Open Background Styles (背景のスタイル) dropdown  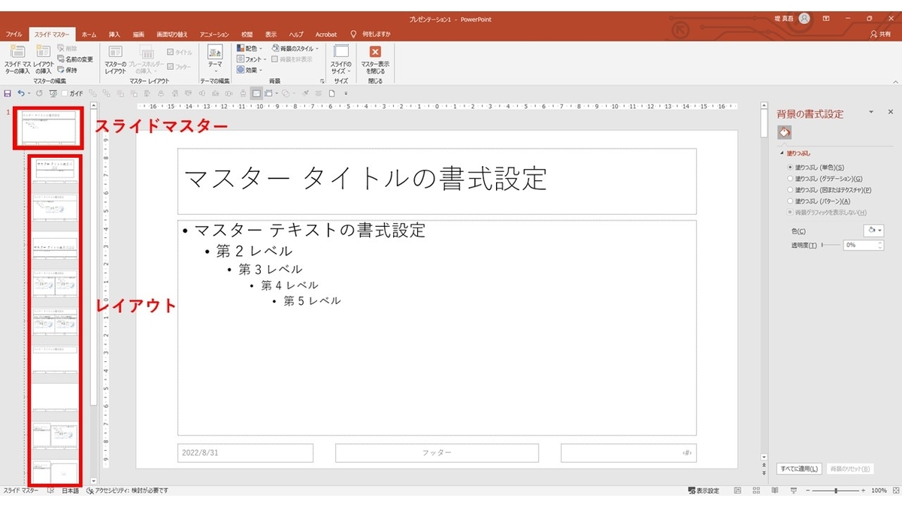click(x=295, y=48)
